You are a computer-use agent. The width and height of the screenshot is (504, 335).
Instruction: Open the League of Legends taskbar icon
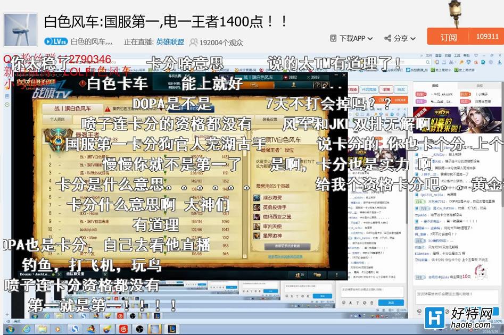click(172, 329)
